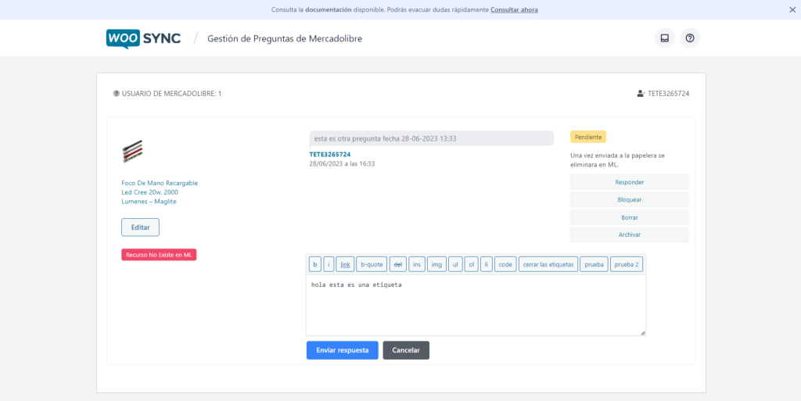The image size is (801, 401).
Task: Click 'Enviar respuesta' button
Action: click(342, 350)
